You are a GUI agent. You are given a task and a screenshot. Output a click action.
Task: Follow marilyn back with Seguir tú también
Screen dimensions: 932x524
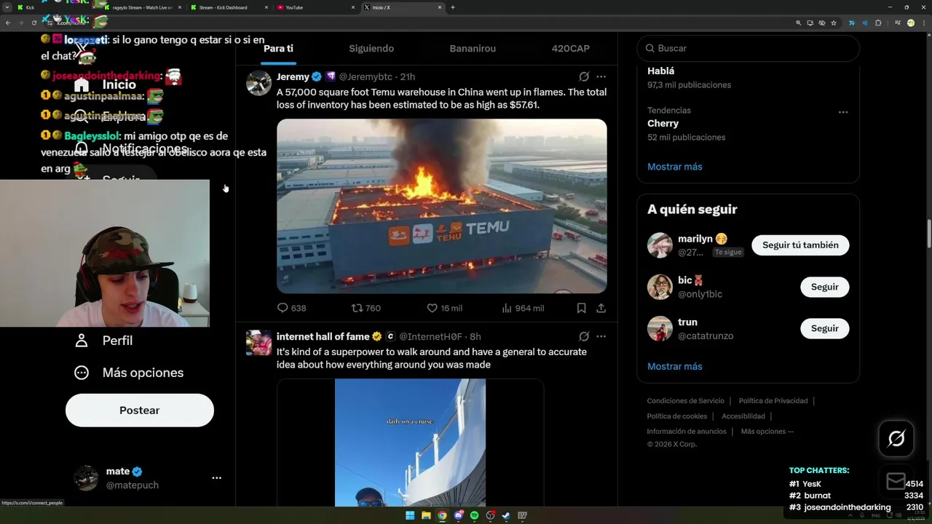pos(800,245)
